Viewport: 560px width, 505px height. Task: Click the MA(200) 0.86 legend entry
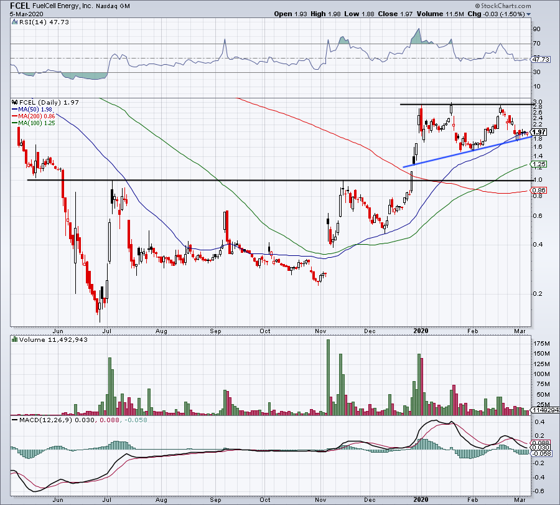coord(34,116)
